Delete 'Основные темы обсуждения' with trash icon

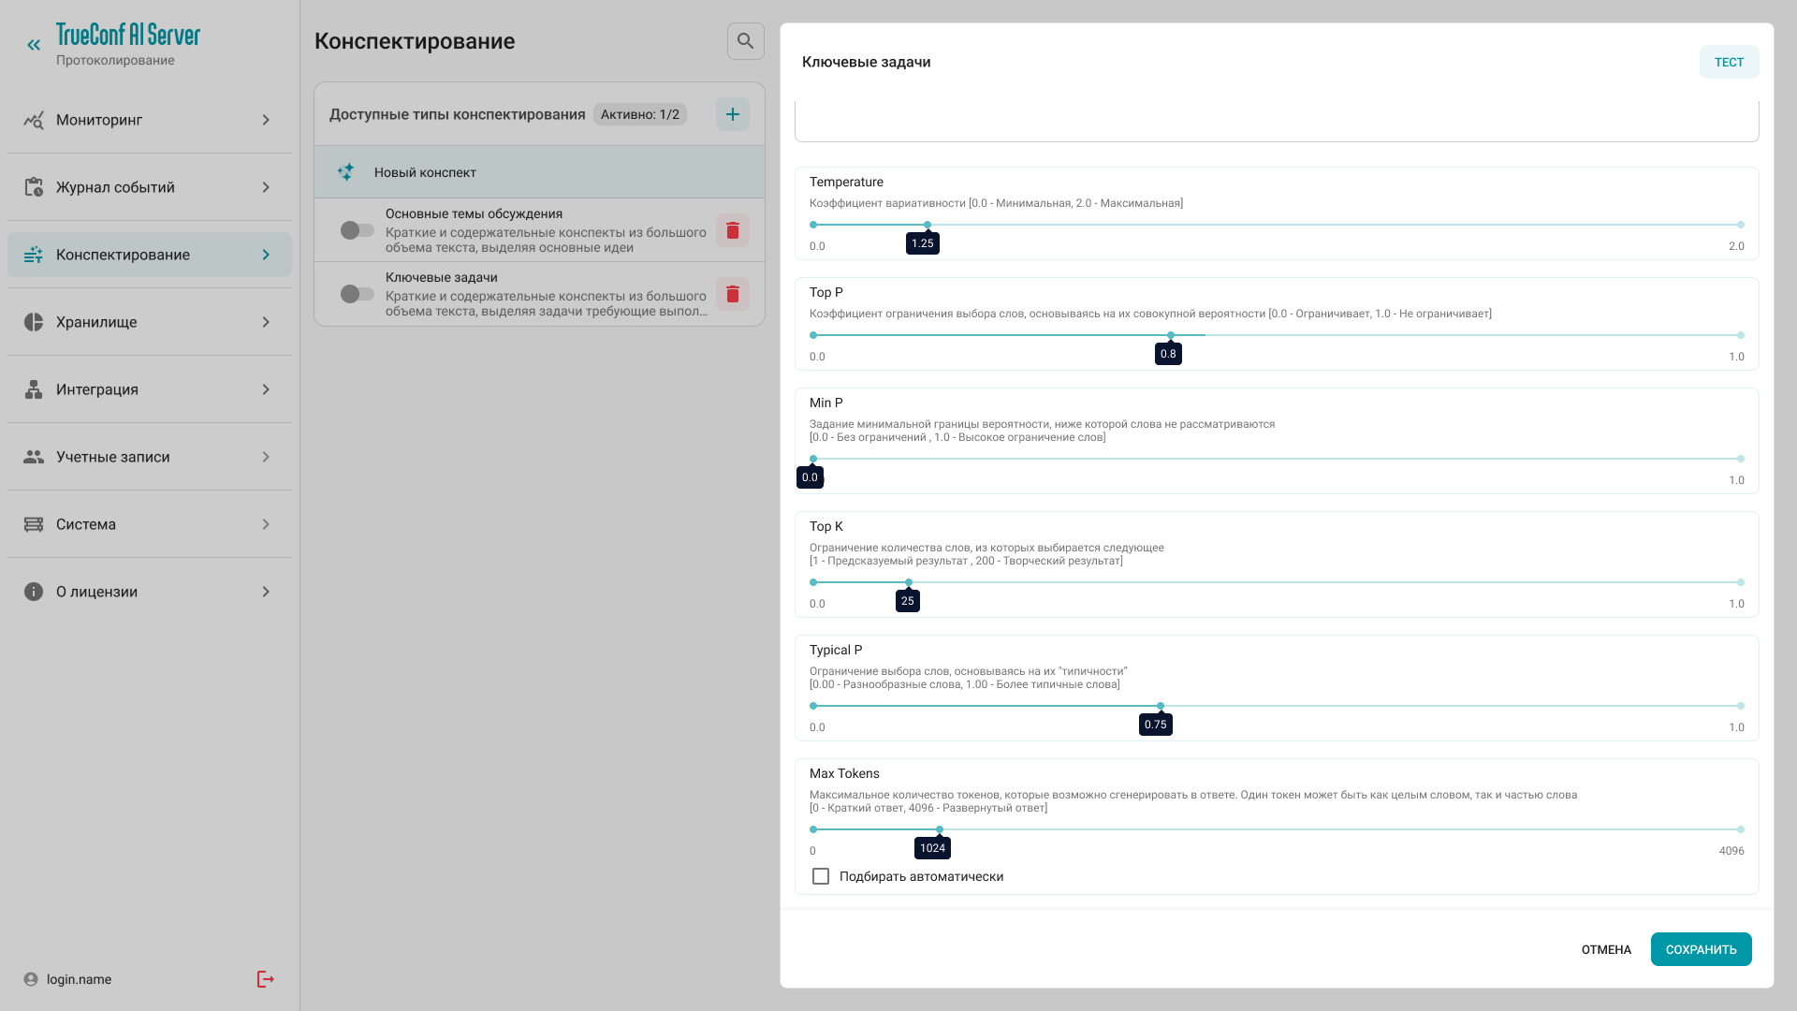[x=732, y=230]
